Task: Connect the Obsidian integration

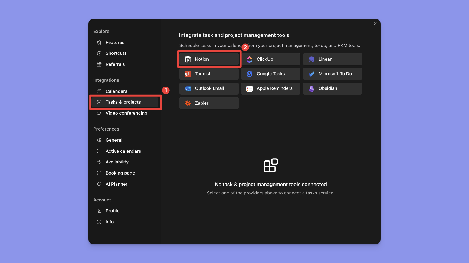Action: 333,88
